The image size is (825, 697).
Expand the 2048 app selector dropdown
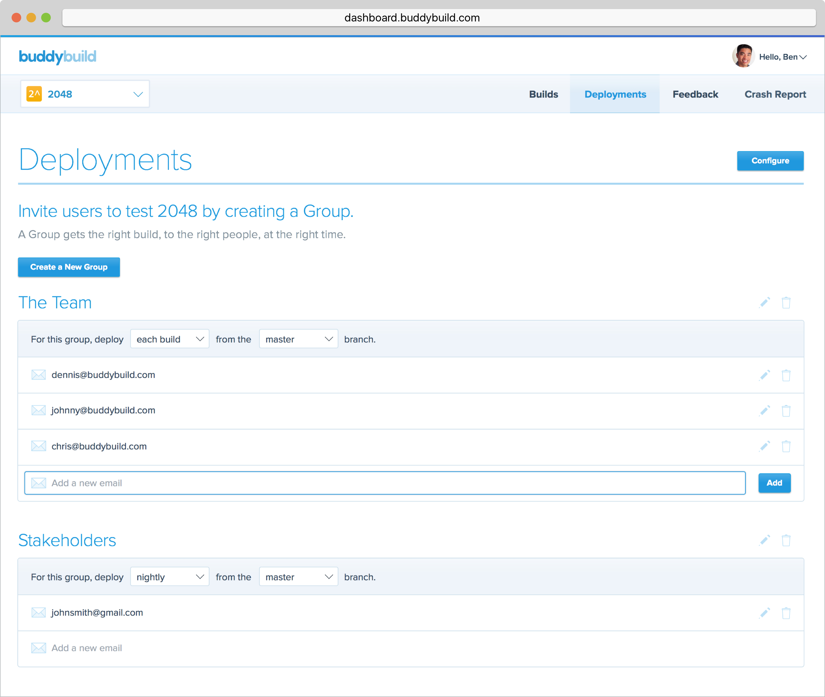coord(85,94)
